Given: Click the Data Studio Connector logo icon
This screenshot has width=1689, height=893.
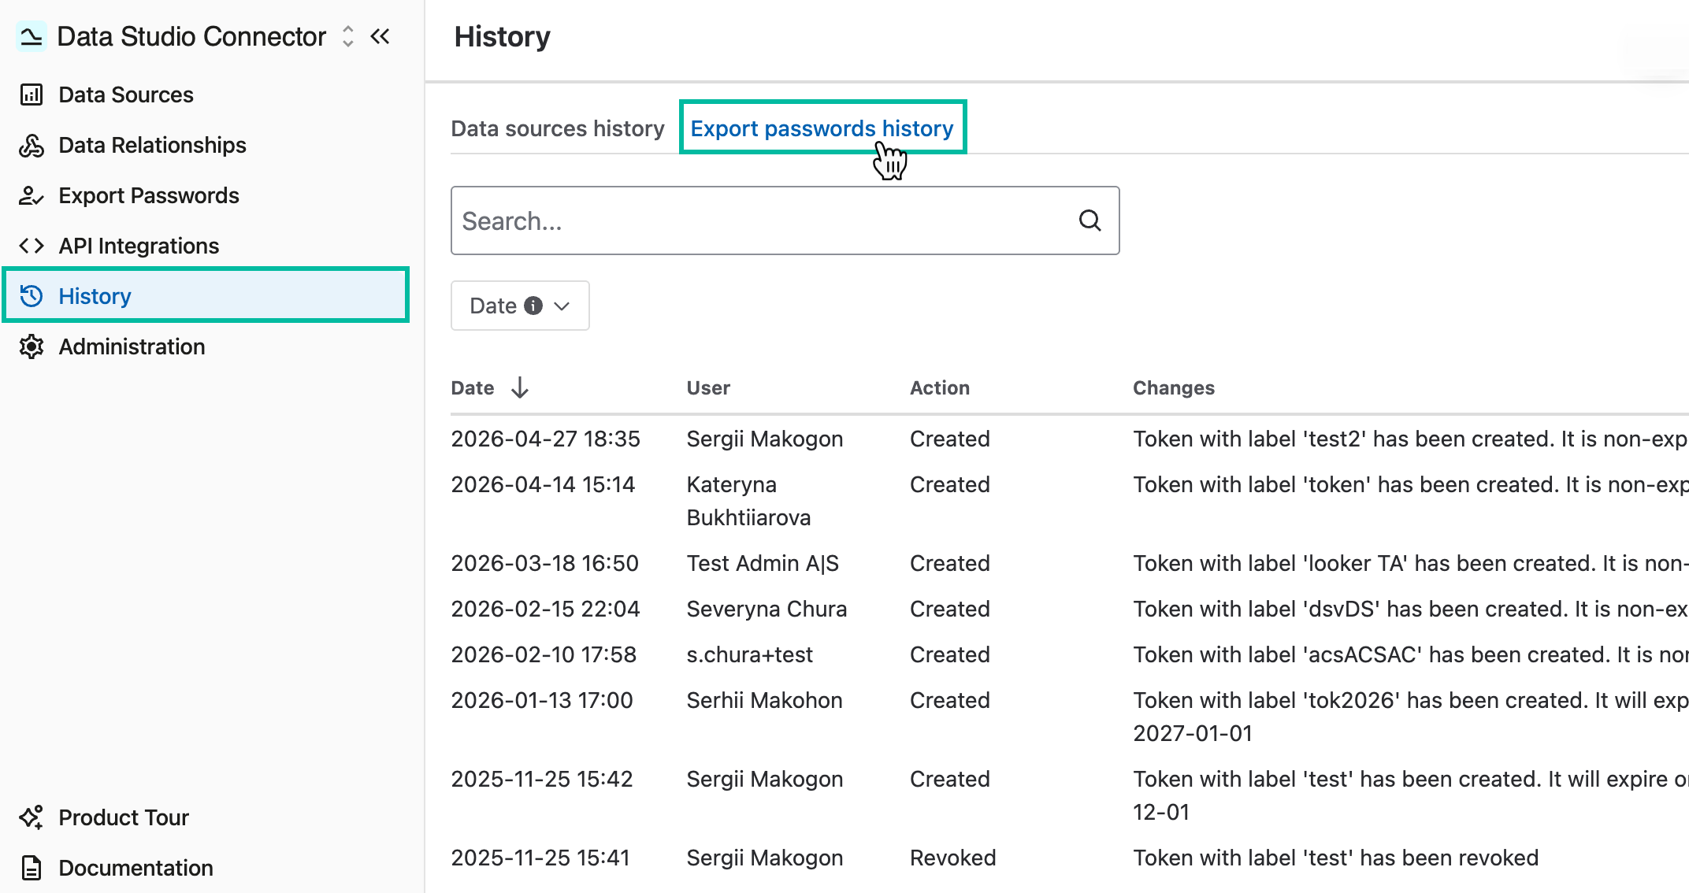Looking at the screenshot, I should tap(32, 36).
